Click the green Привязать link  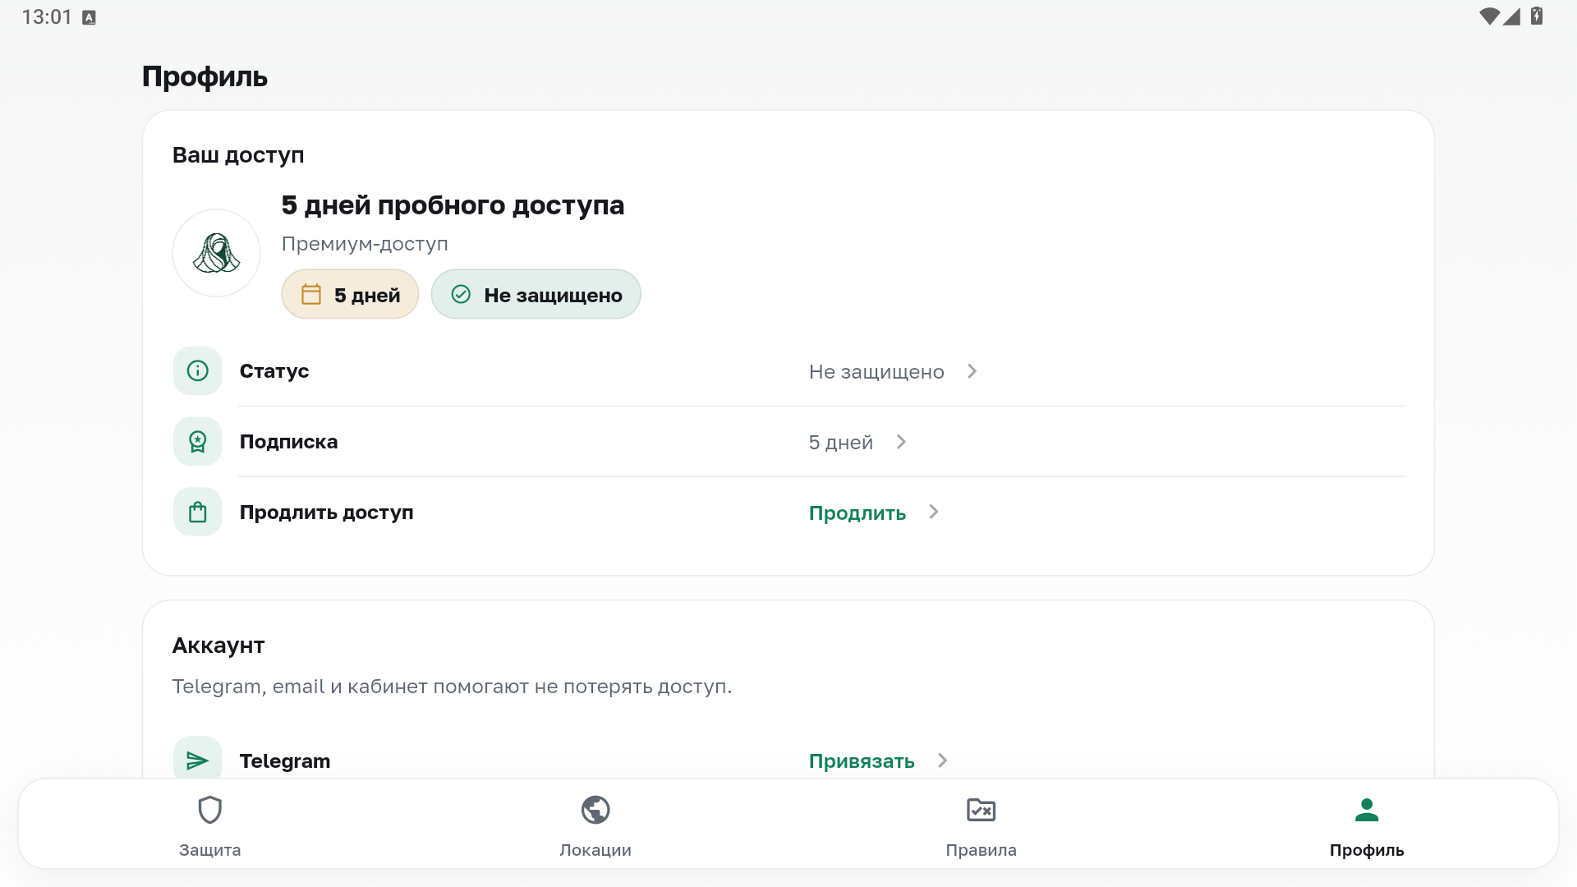pyautogui.click(x=862, y=761)
